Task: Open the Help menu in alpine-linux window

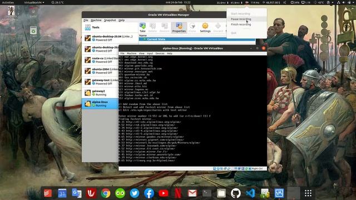Action: click(x=170, y=53)
